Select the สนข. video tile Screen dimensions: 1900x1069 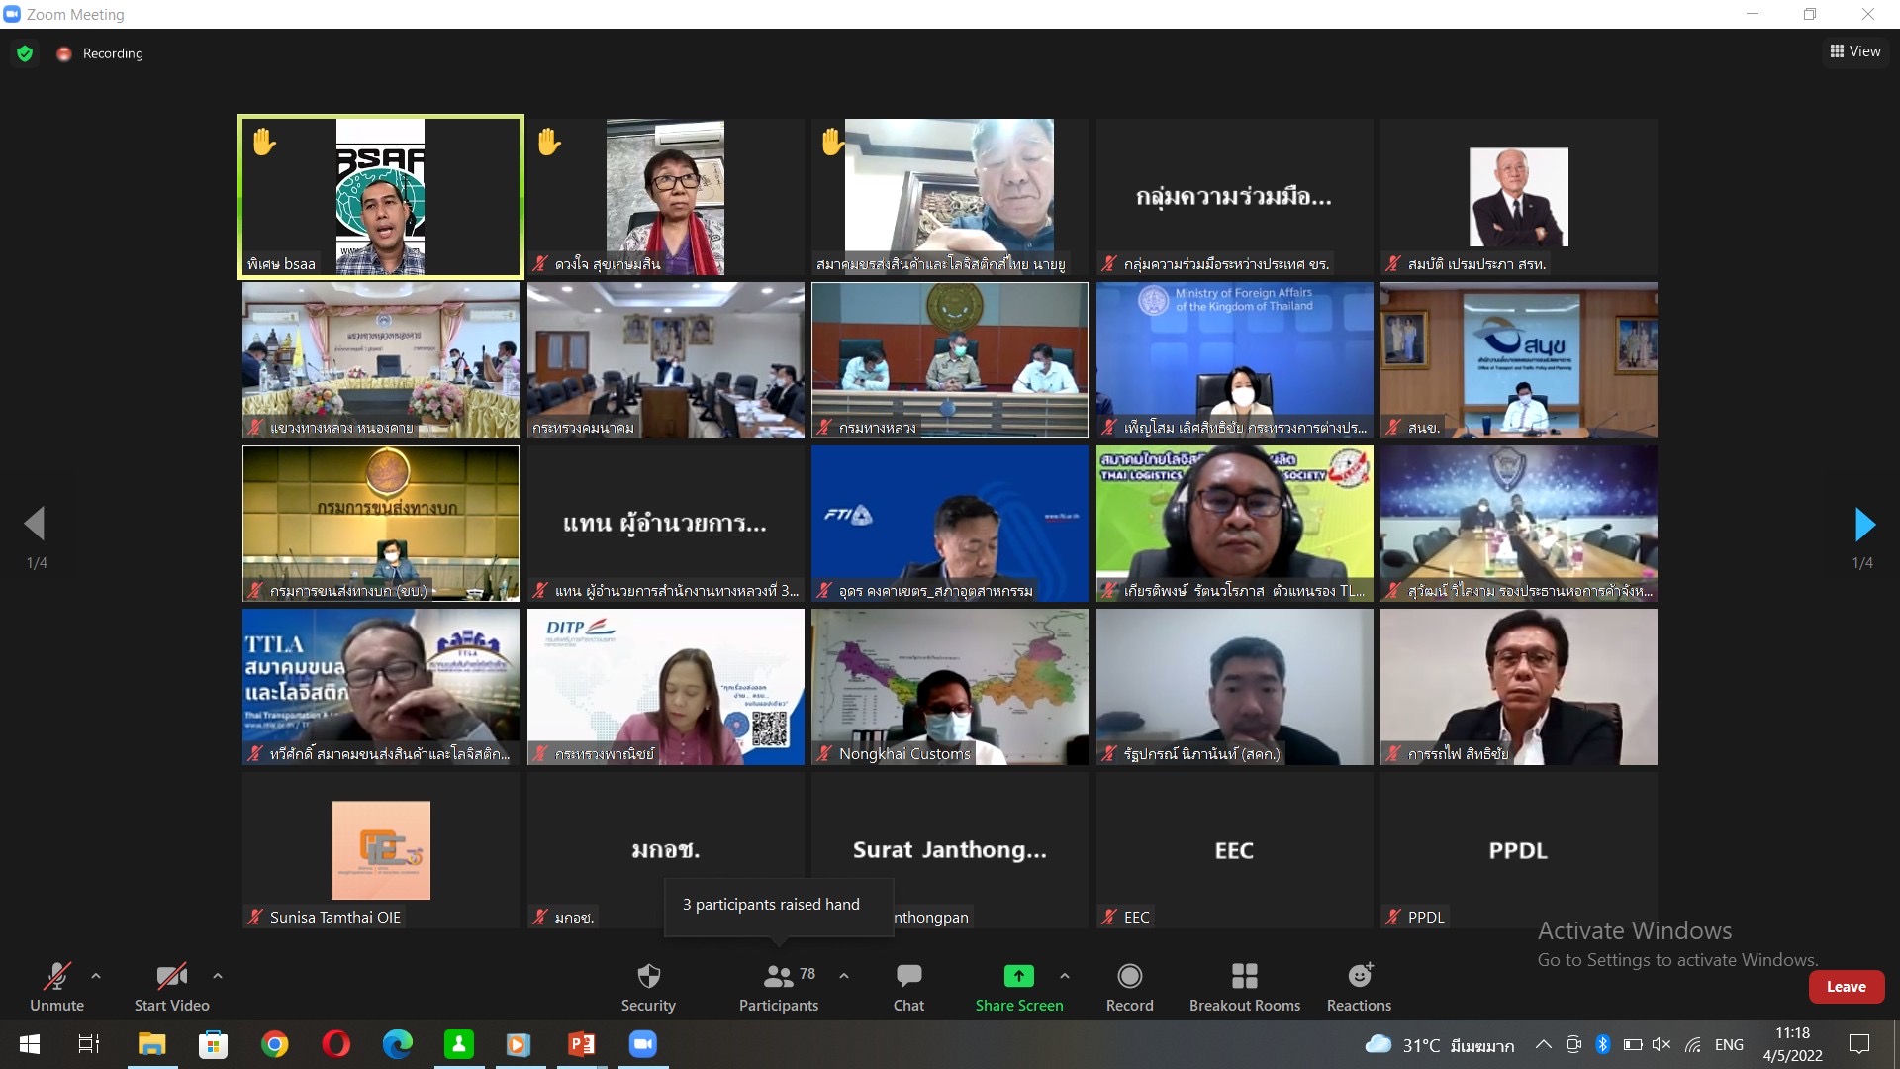pyautogui.click(x=1519, y=360)
